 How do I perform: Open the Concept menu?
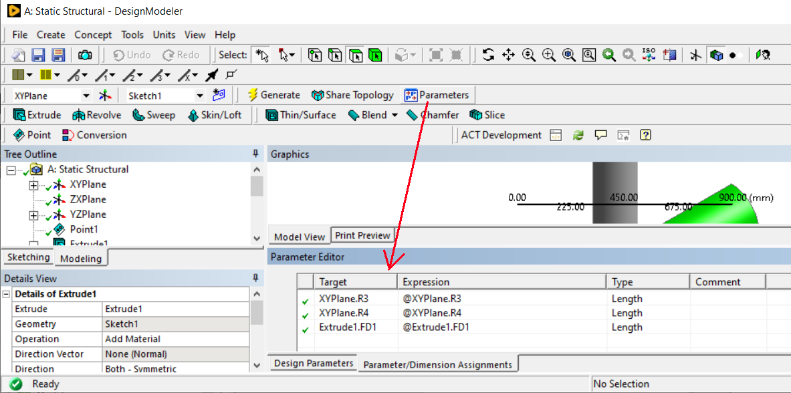[94, 35]
